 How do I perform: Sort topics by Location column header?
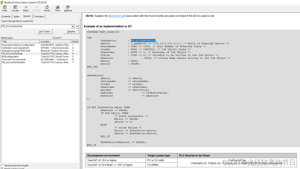55,42
